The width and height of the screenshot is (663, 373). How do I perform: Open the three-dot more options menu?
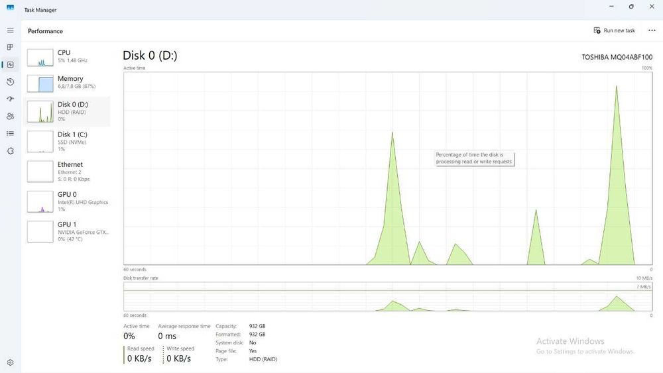[652, 30]
